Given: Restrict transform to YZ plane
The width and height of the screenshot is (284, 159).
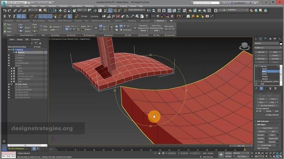Looking at the screenshot, I should tap(19, 16).
